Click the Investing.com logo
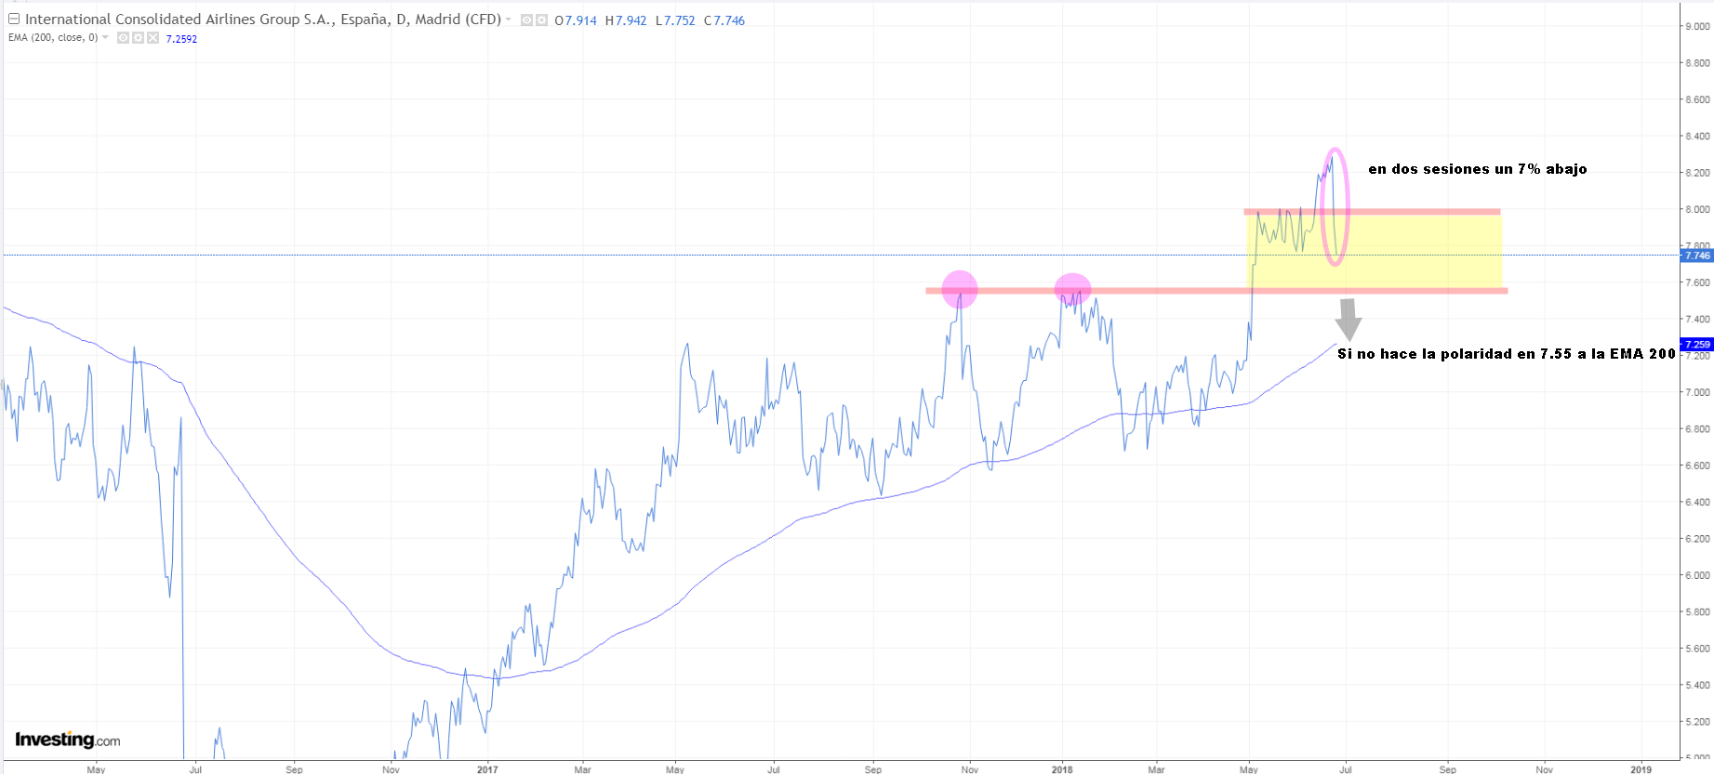This screenshot has height=774, width=1714. [x=68, y=740]
